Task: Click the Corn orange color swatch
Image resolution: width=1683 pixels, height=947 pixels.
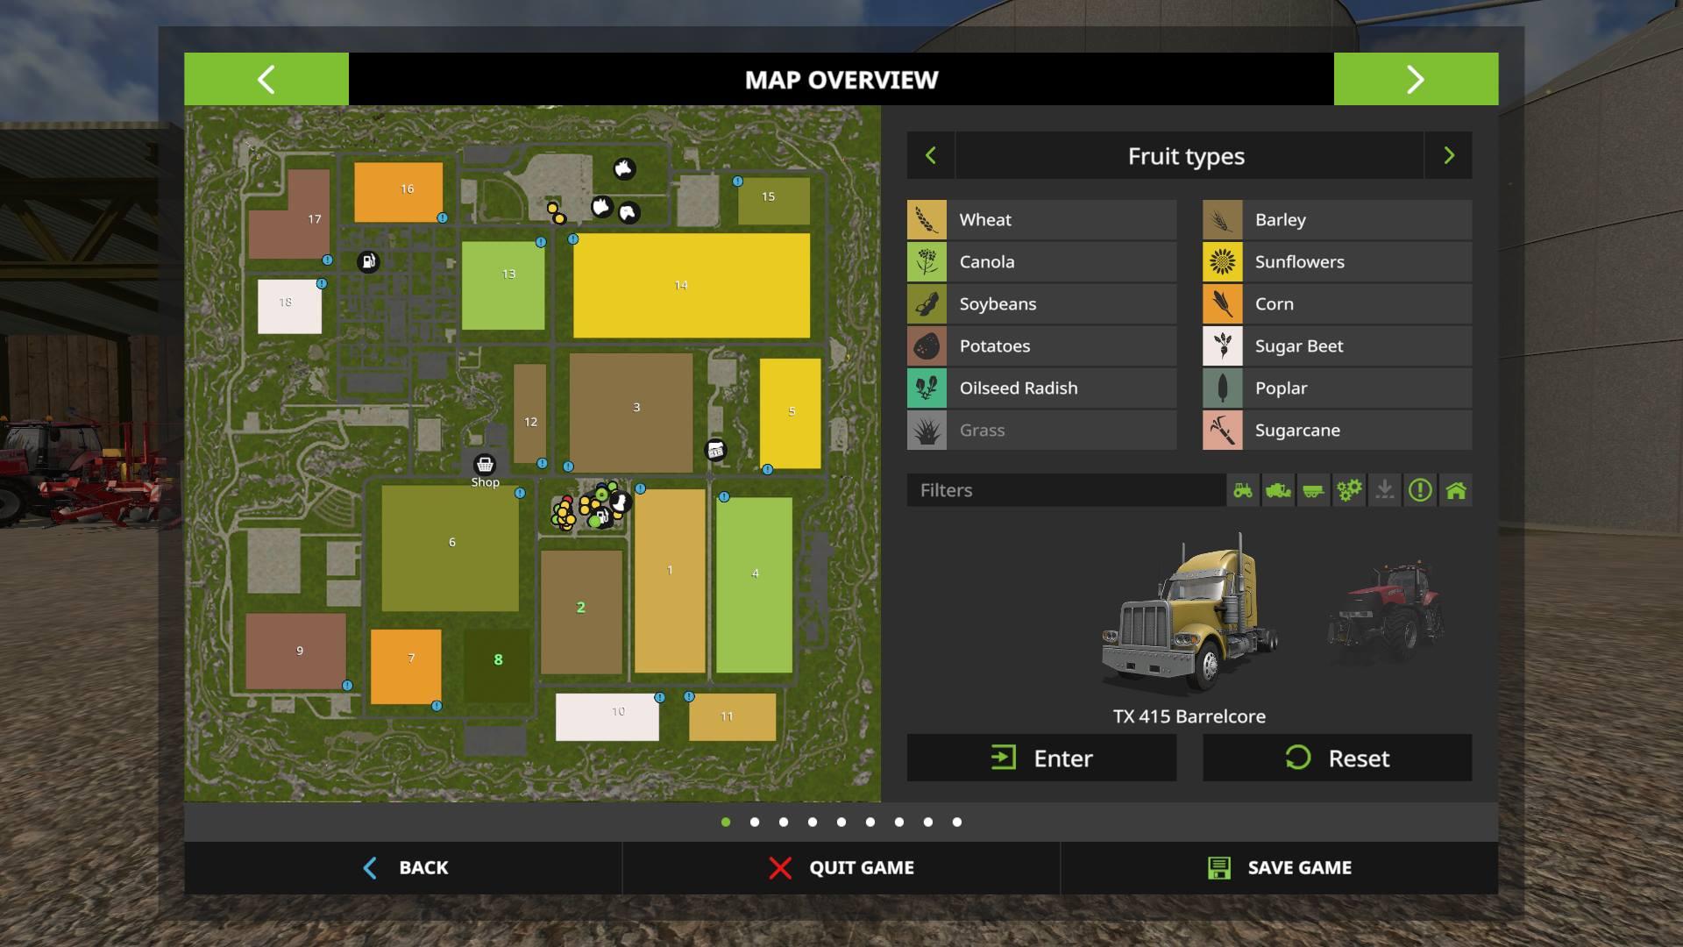Action: coord(1222,304)
